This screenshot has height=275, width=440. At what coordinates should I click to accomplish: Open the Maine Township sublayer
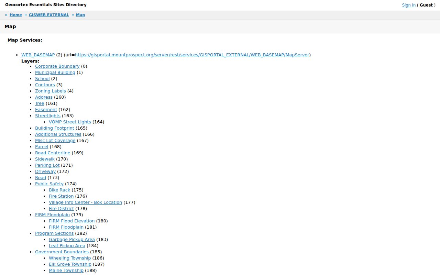point(66,271)
